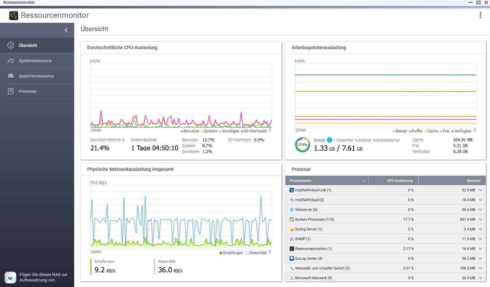Expand the Webserver (6) row

pos(480,210)
